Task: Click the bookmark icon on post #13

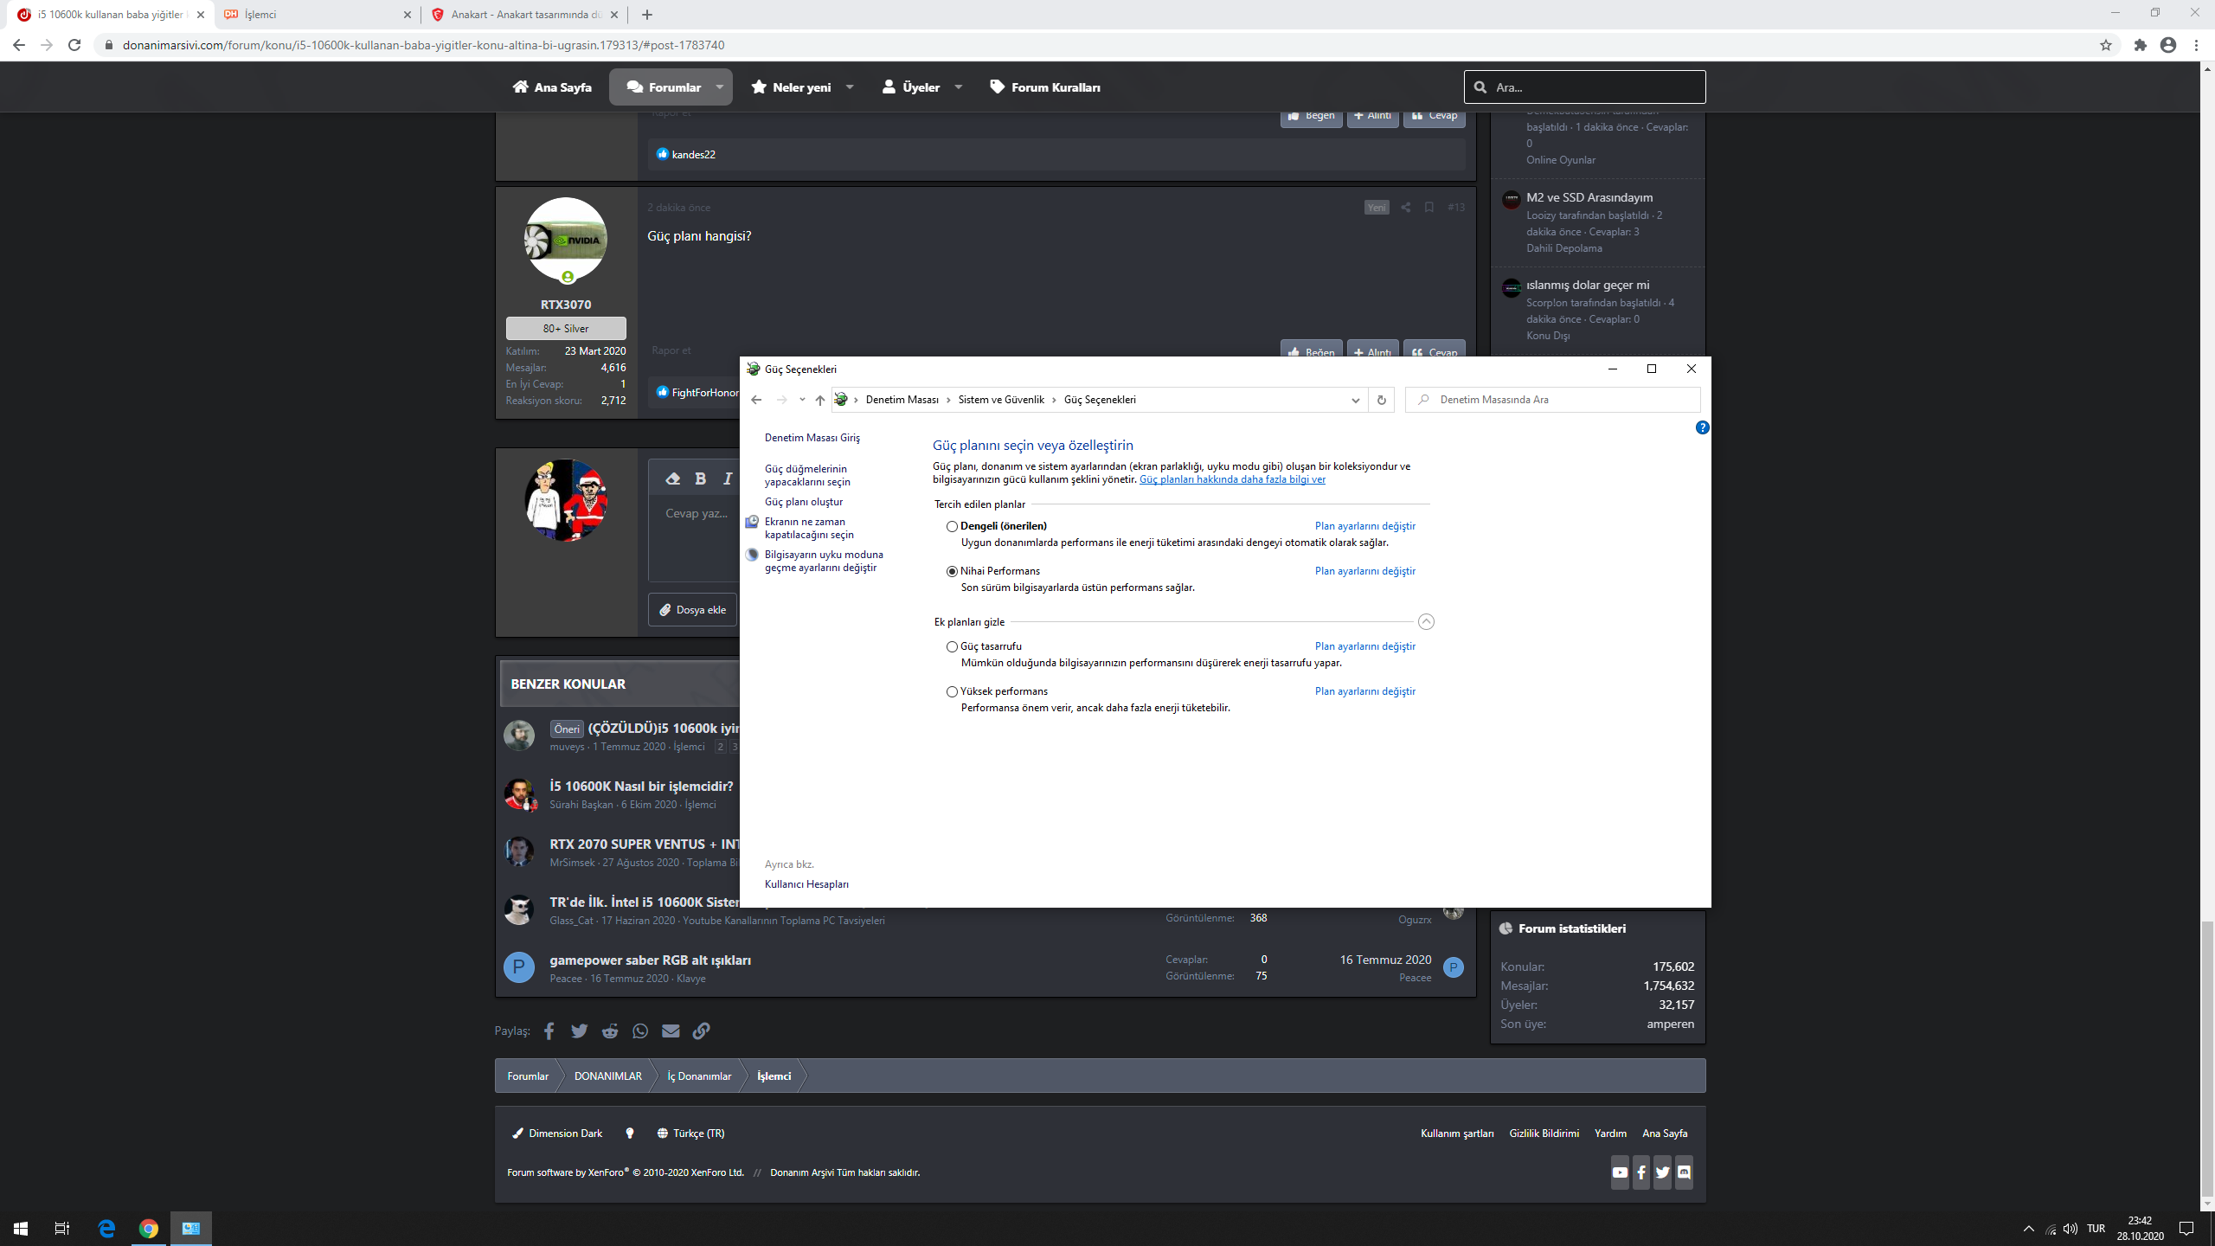Action: (x=1429, y=208)
